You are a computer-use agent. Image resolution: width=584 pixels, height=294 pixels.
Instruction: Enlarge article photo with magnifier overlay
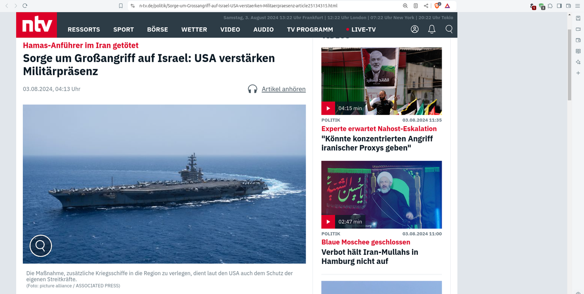click(41, 246)
